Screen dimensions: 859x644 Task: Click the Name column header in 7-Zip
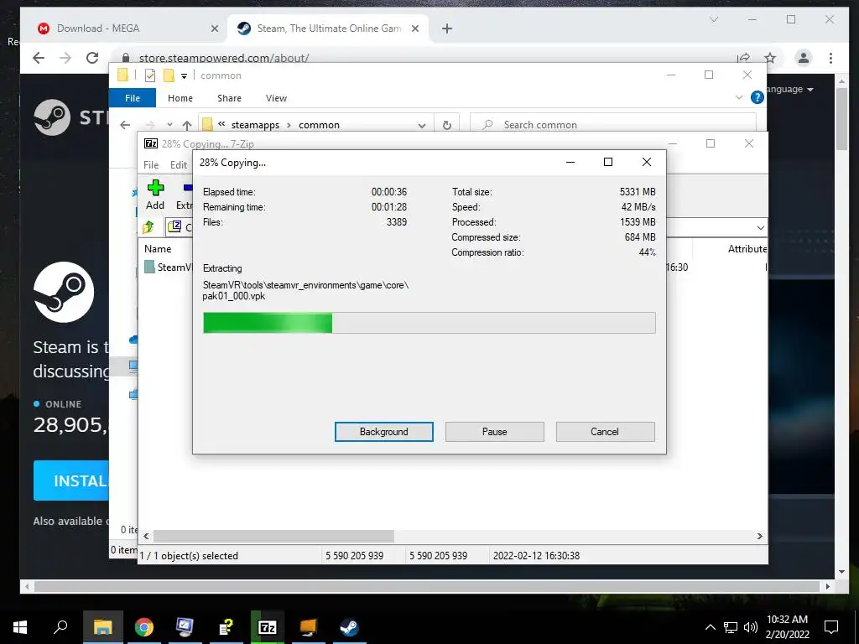pos(158,248)
